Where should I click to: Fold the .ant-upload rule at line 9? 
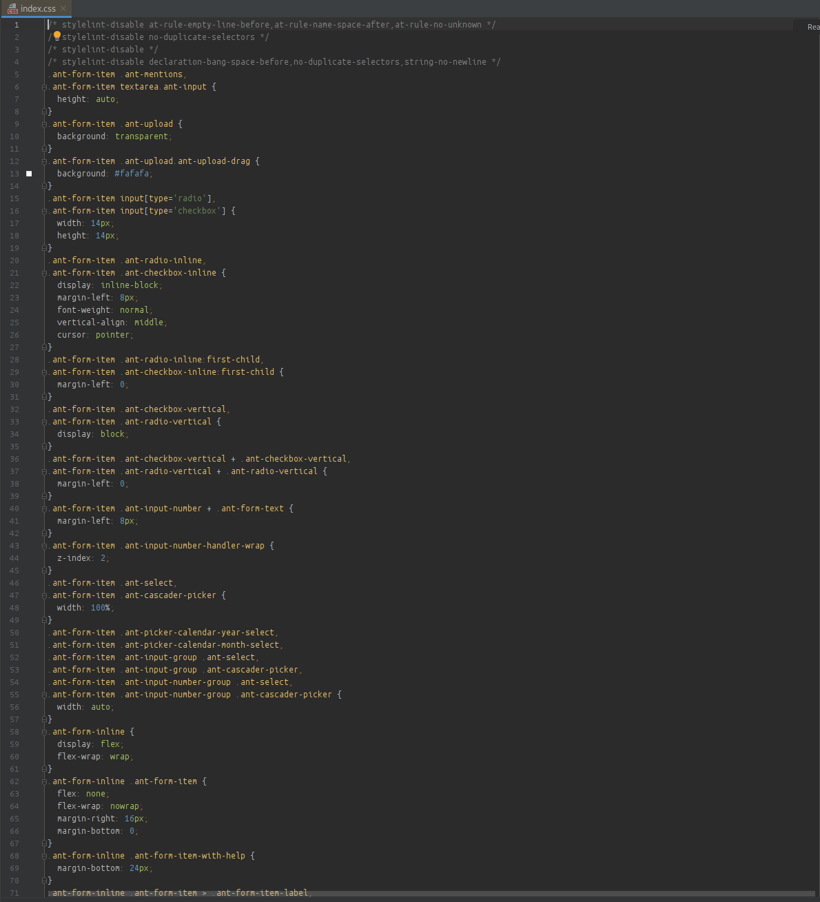tap(45, 124)
